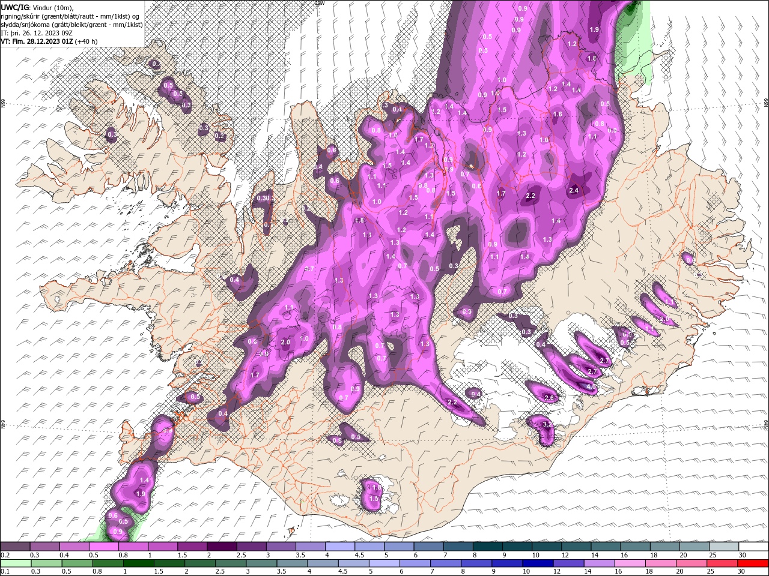Screen dimensions: 769x576
Task: Click the header line 'UWC/IG: Vindur (10m),'
Action: coord(36,7)
